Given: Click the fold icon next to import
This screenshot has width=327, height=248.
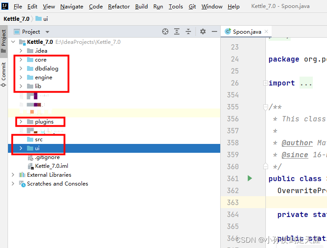Looking at the screenshot, I should pyautogui.click(x=265, y=83).
